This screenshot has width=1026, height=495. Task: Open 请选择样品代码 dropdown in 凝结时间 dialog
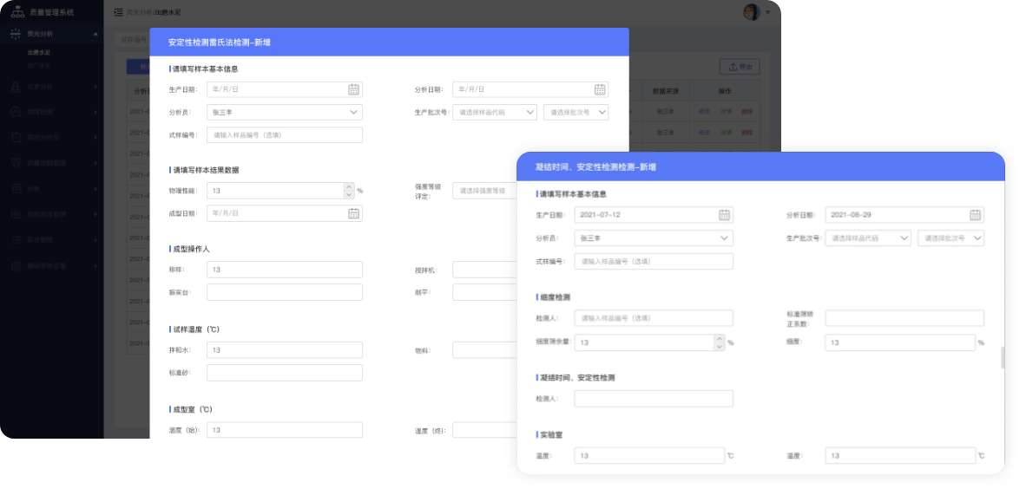click(868, 238)
